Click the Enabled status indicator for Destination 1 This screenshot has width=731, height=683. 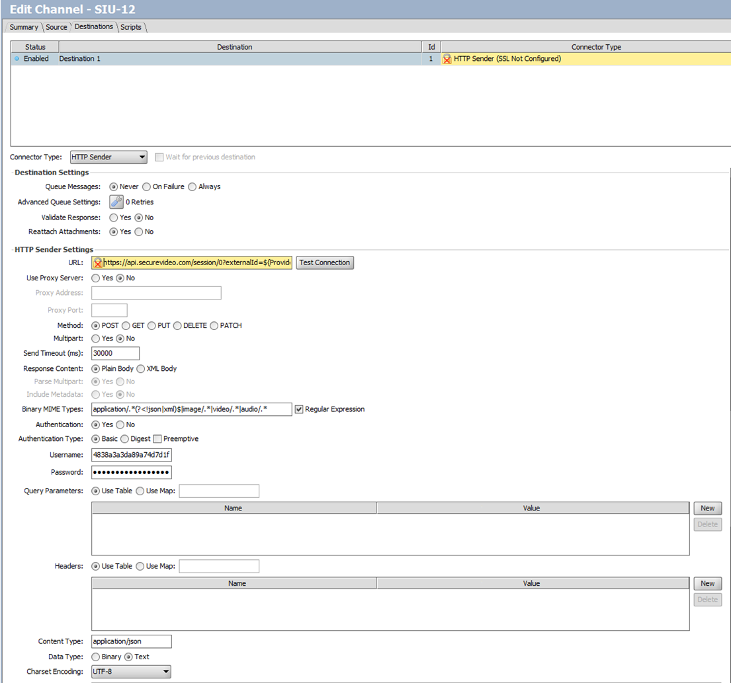tap(15, 58)
